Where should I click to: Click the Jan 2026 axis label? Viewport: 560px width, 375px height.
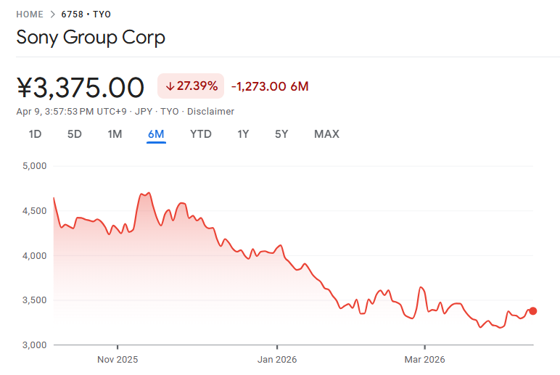coord(276,359)
